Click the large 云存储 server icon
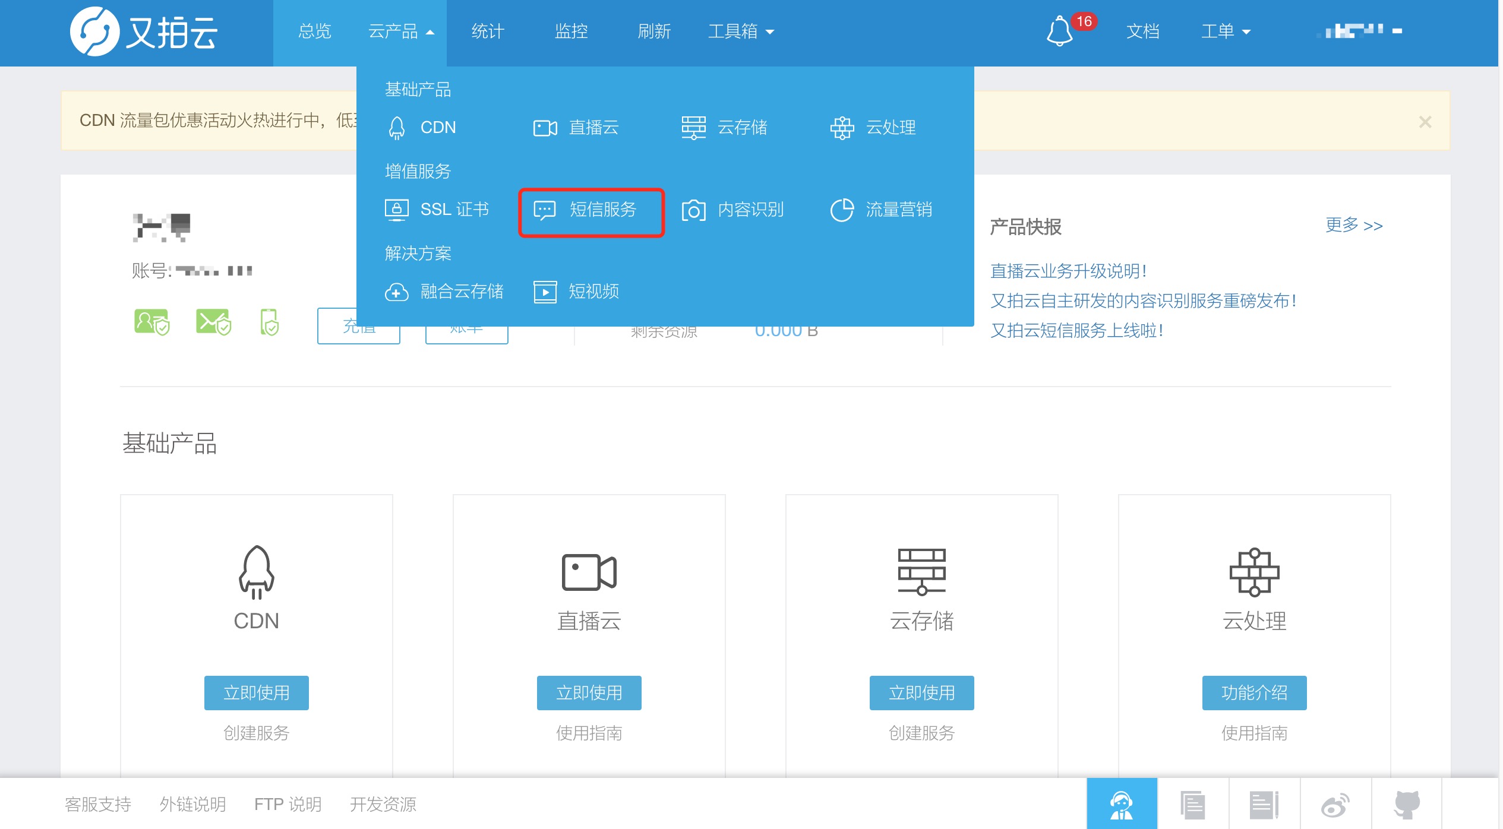 [x=921, y=572]
